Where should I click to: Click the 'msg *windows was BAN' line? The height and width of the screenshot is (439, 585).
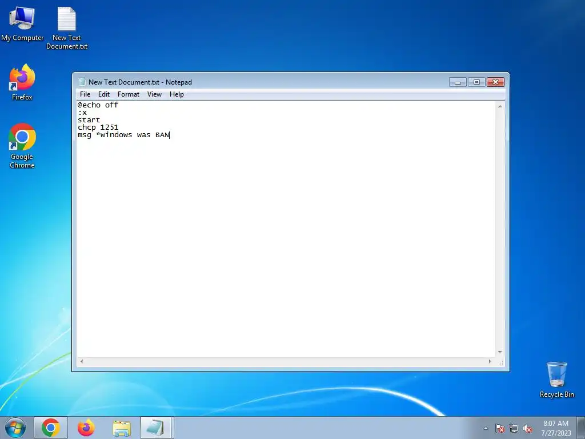click(123, 135)
